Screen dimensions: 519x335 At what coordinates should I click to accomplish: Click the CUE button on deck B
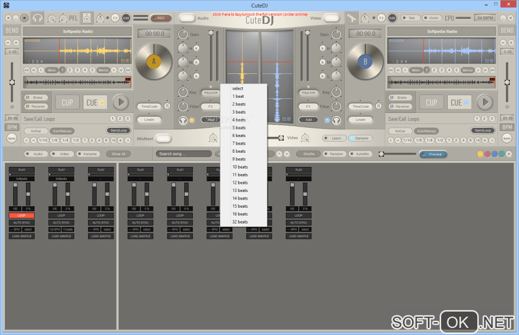(x=459, y=103)
